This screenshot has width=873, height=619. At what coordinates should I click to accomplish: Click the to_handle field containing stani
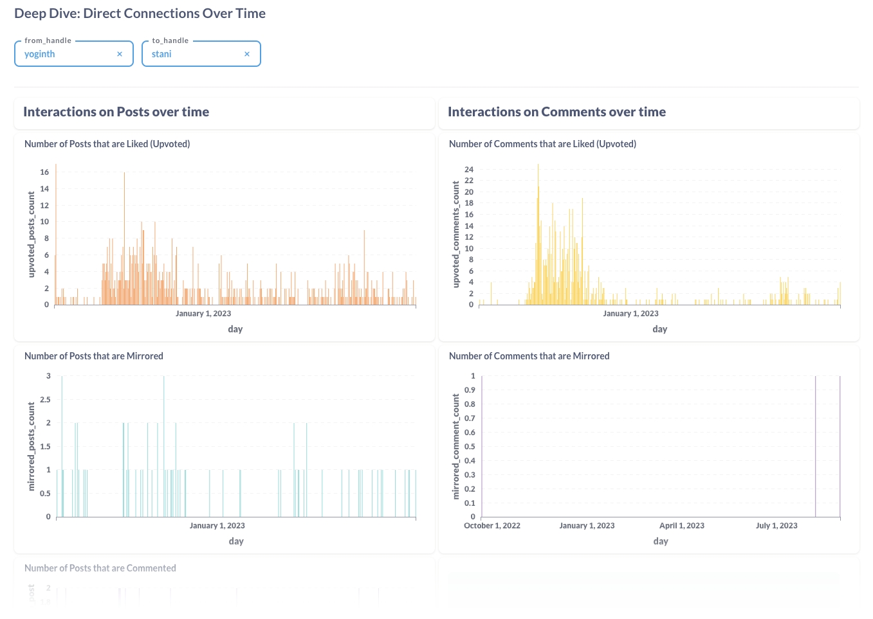pyautogui.click(x=193, y=55)
